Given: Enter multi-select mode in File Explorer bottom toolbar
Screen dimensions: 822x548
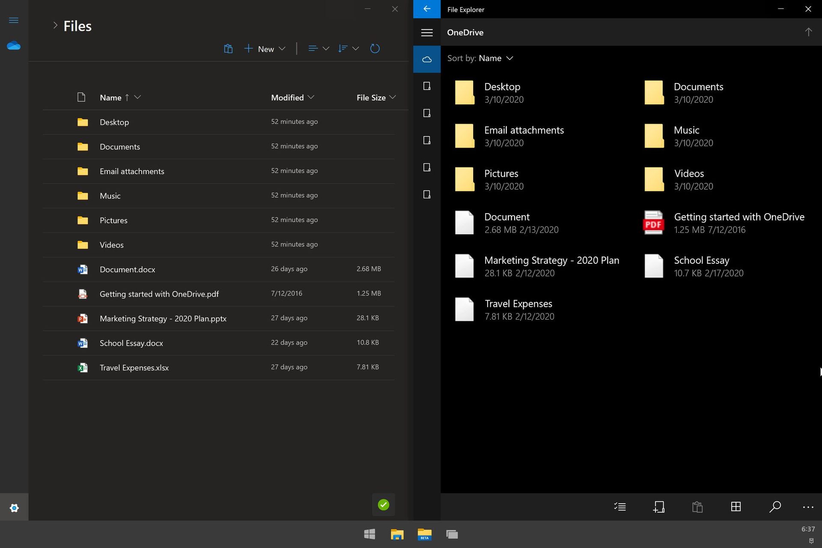Looking at the screenshot, I should coord(620,507).
